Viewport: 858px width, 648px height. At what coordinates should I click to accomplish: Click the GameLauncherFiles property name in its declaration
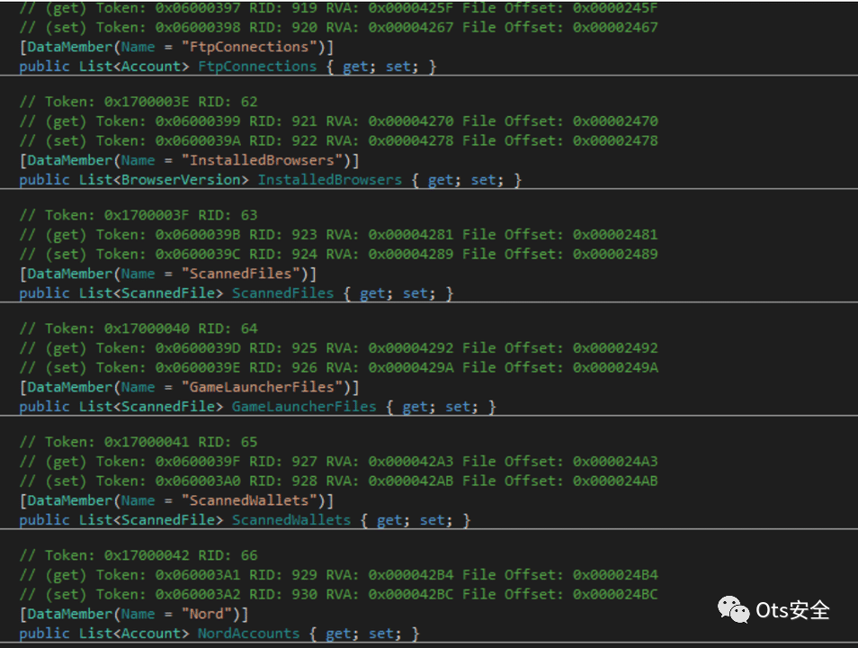(x=304, y=407)
